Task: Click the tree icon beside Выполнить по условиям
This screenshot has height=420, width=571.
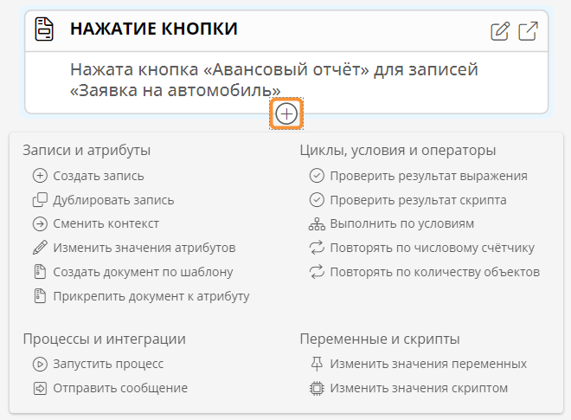Action: tap(317, 223)
